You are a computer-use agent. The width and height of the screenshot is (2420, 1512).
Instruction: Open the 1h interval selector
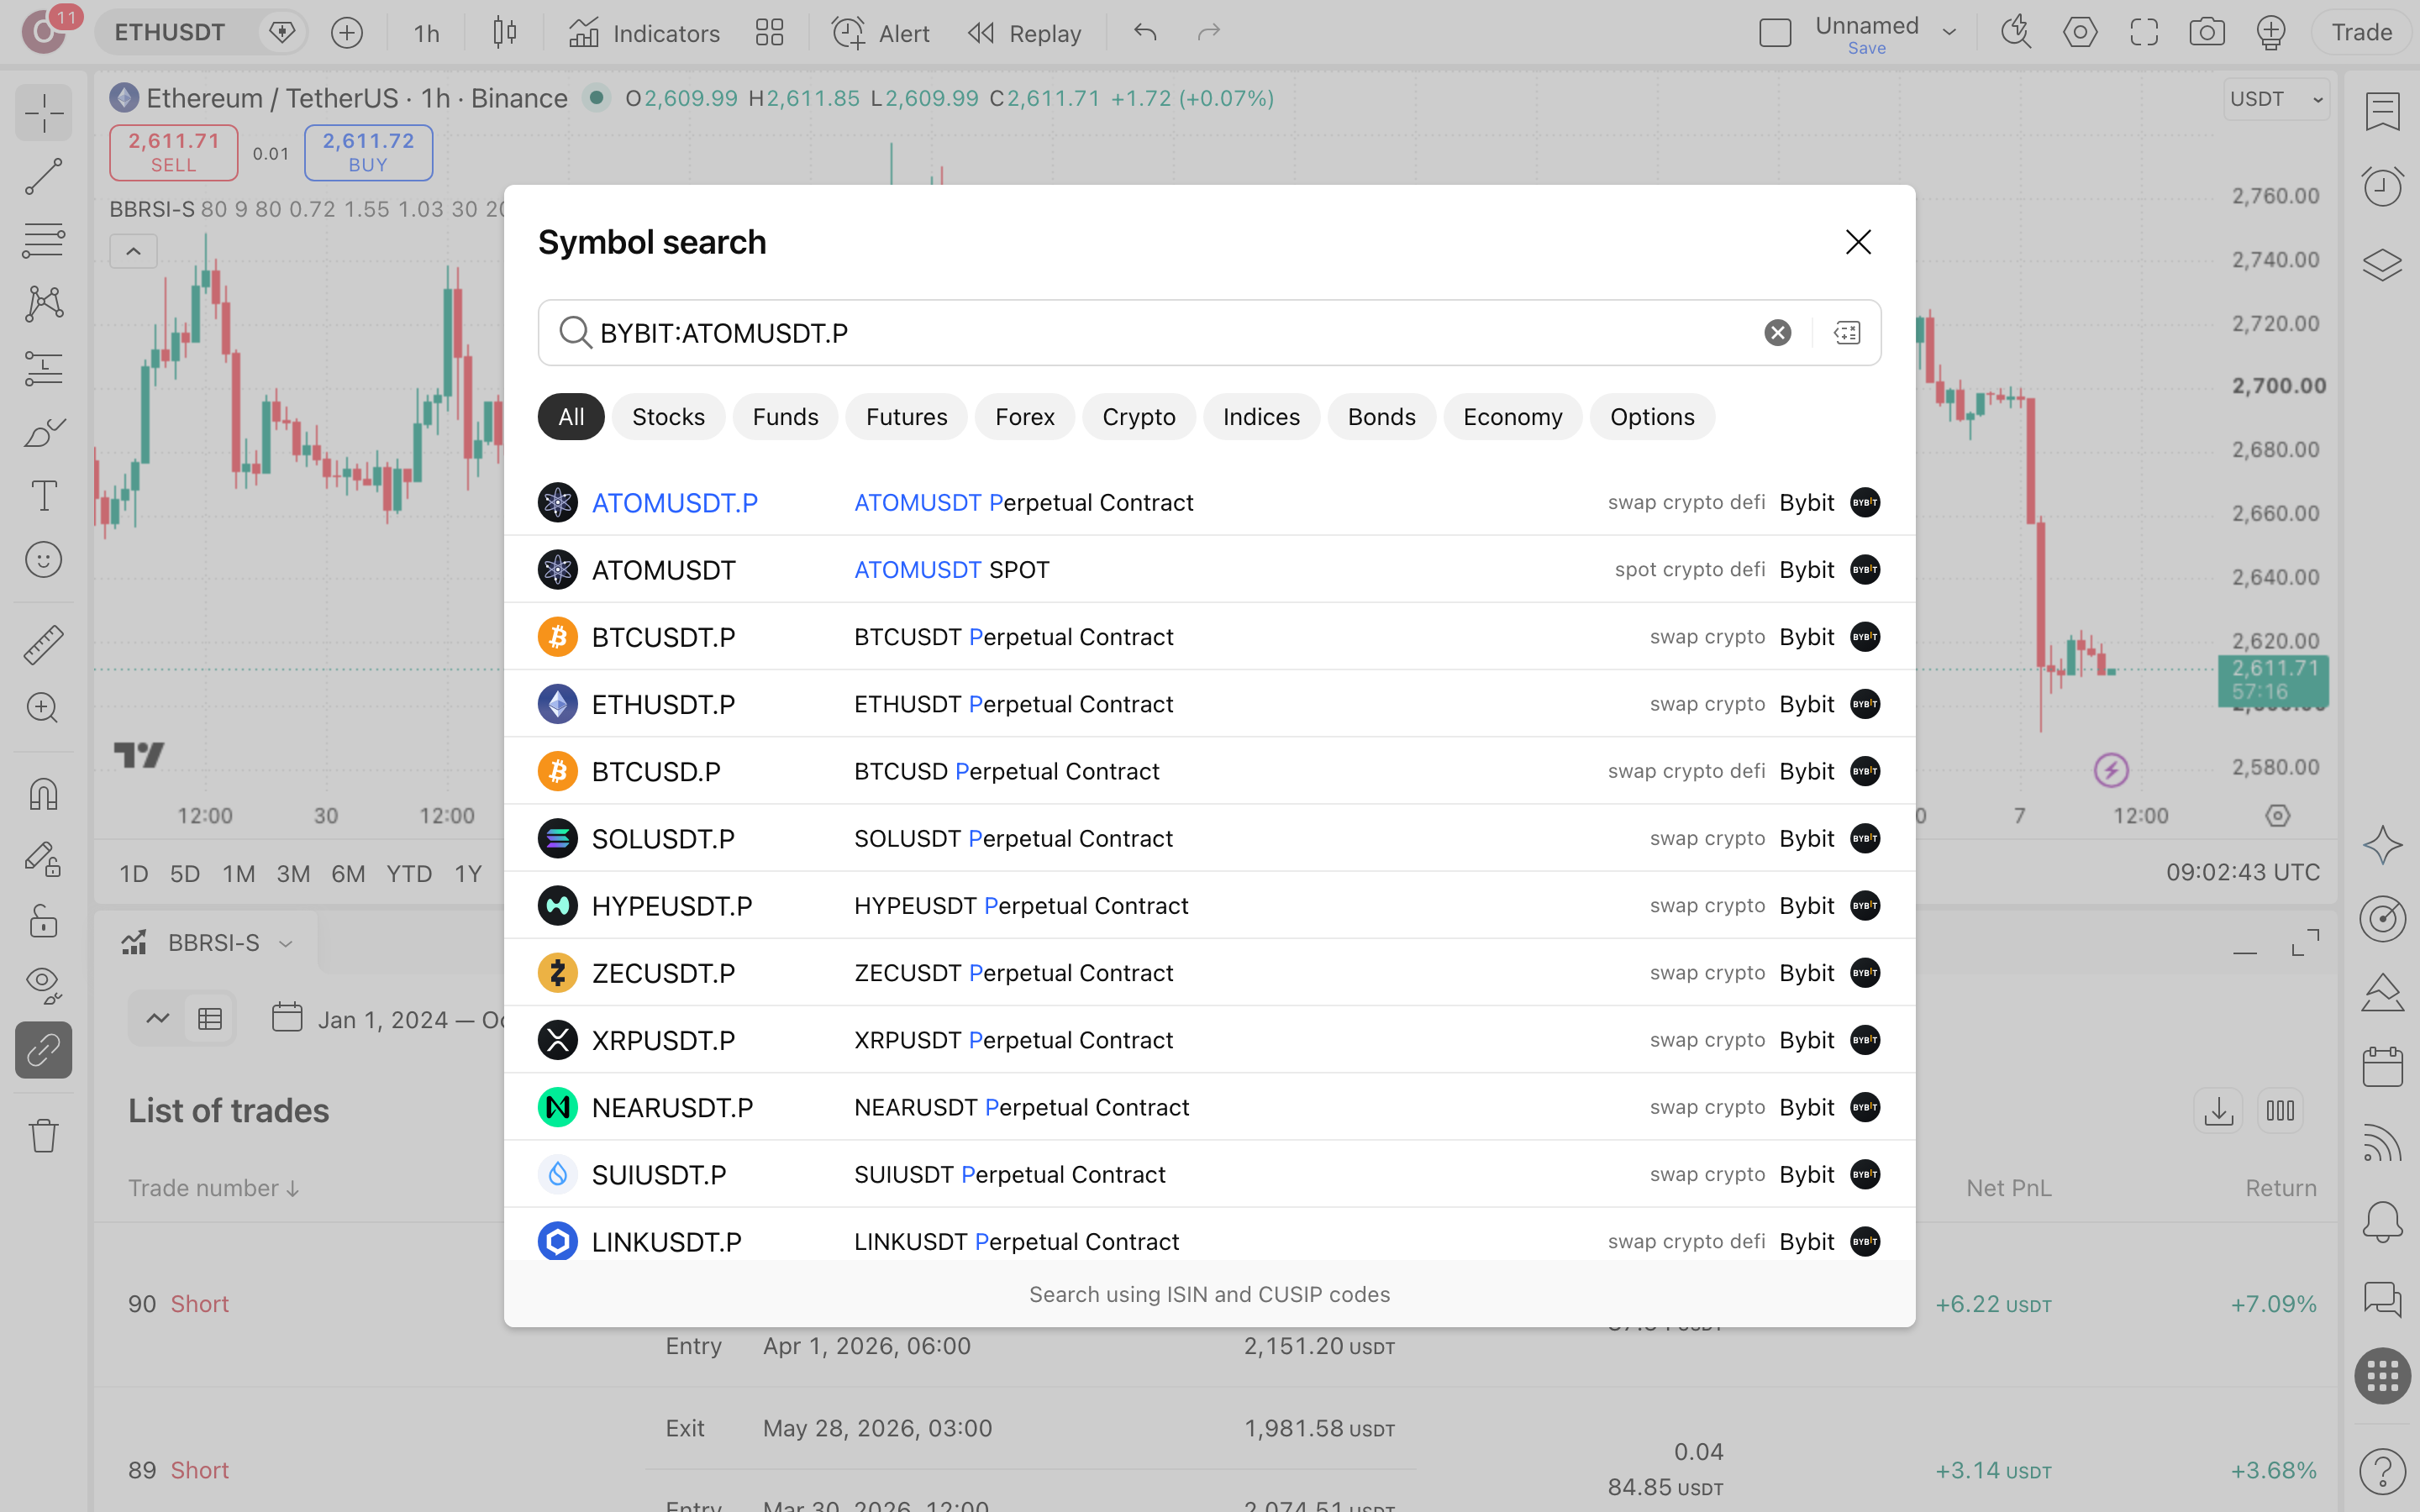426,33
